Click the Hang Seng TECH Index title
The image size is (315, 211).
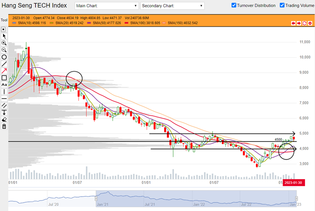(x=34, y=5)
